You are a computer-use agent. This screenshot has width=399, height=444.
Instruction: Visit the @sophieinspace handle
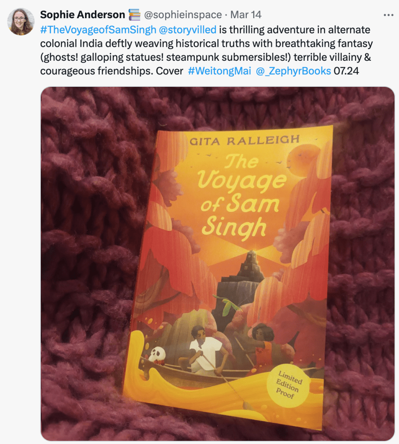click(x=183, y=15)
